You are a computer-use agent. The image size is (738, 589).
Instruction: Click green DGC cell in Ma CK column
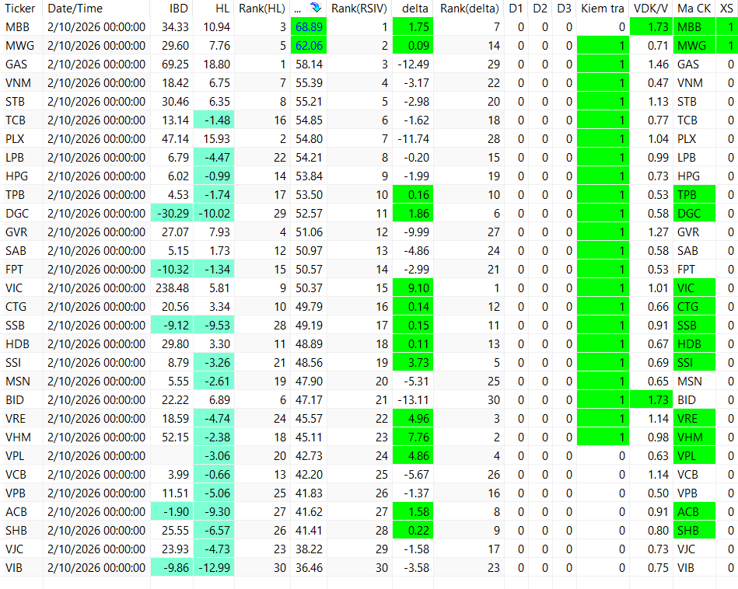coord(694,214)
